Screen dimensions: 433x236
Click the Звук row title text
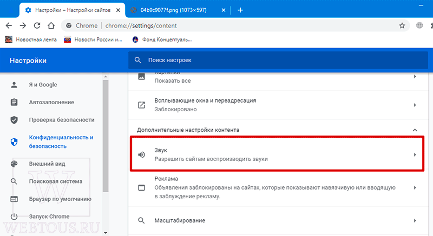coord(160,150)
